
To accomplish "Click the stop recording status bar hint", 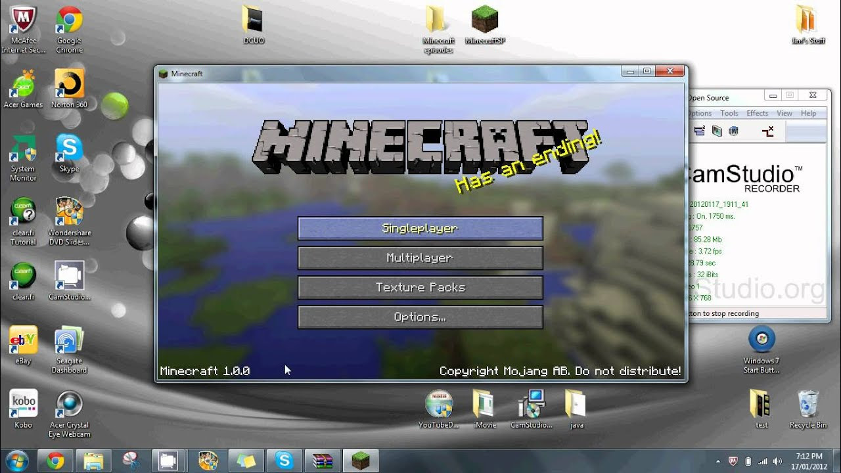I will (723, 313).
